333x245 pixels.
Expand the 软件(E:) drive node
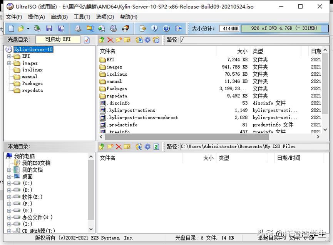[9, 197]
